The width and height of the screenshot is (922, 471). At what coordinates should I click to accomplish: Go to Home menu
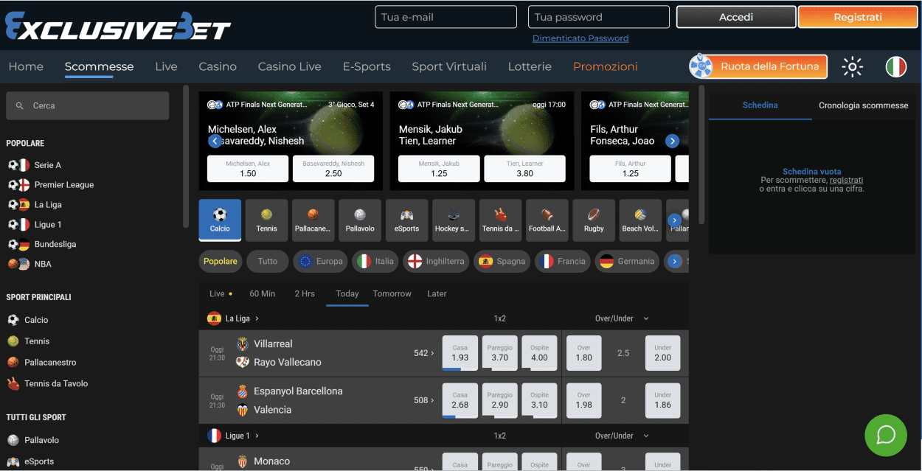pos(26,66)
